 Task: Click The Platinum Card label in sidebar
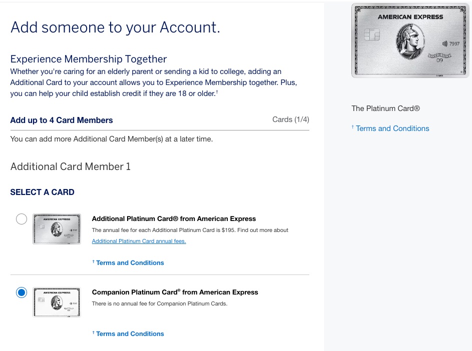pos(385,108)
